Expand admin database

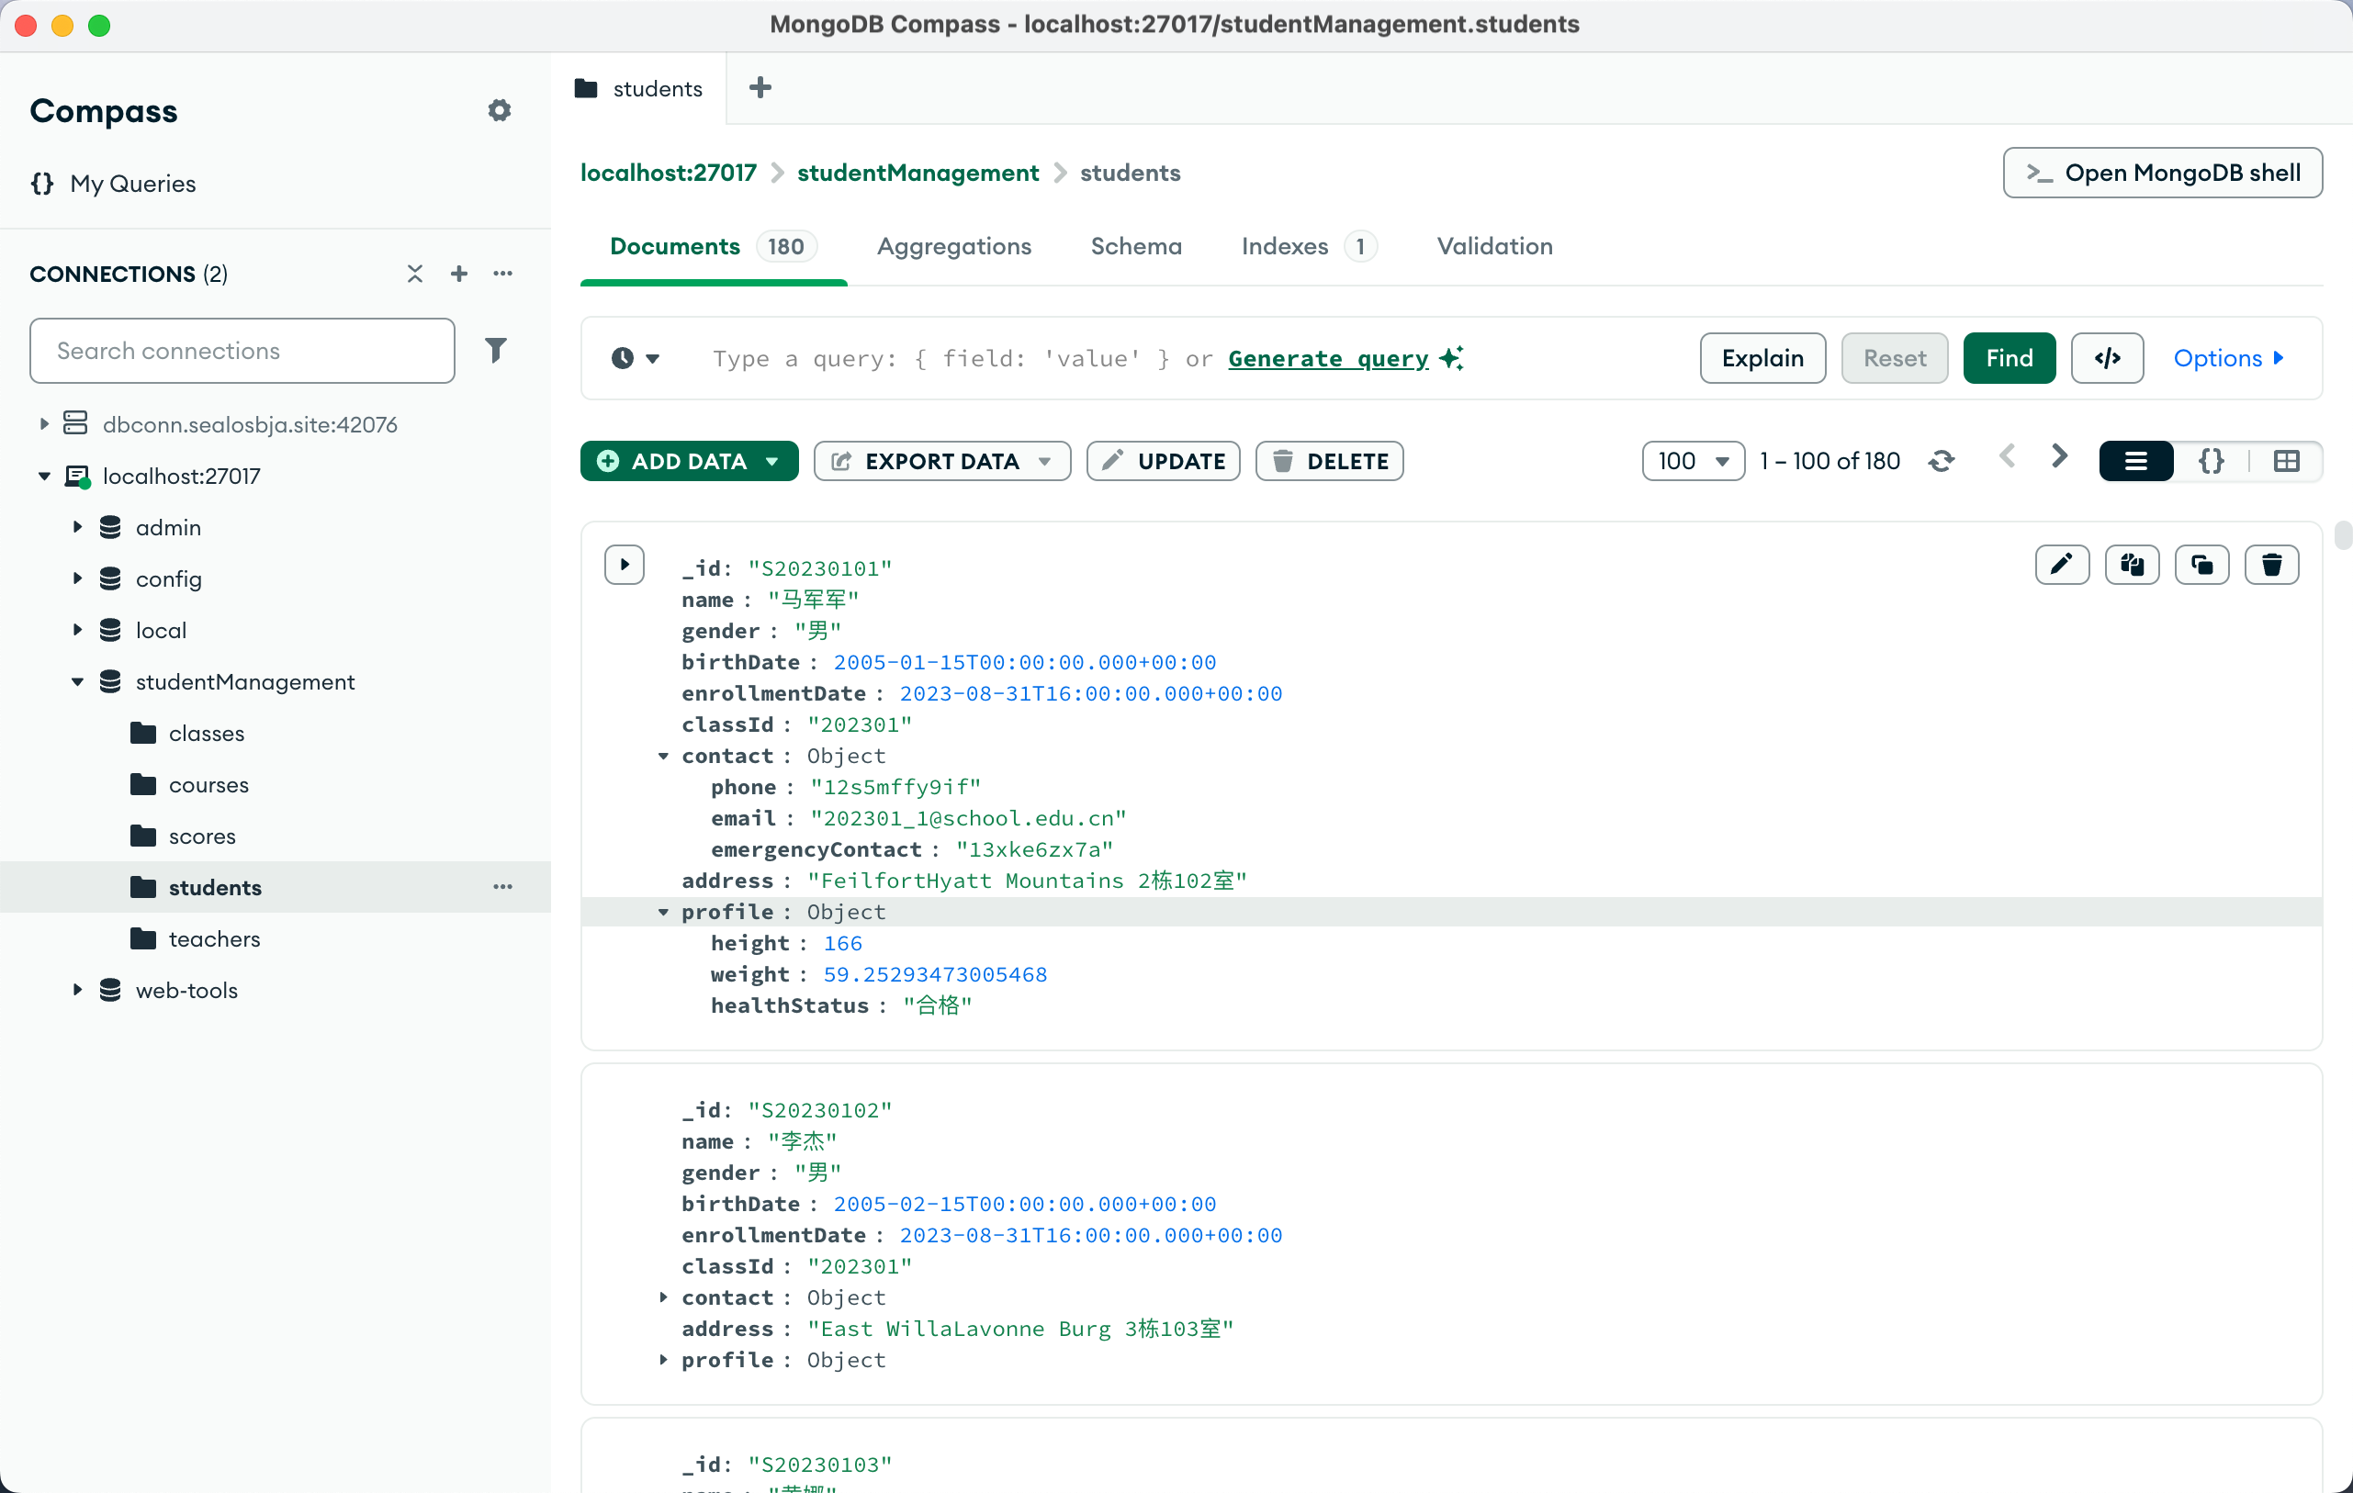(77, 528)
